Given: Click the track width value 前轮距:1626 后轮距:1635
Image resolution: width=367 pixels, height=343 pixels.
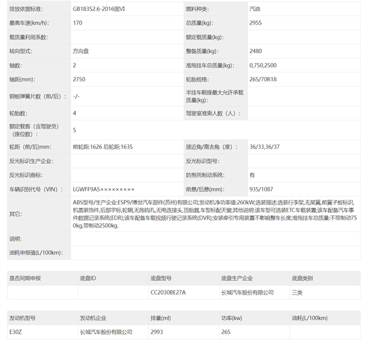Looking at the screenshot, I should (102, 147).
